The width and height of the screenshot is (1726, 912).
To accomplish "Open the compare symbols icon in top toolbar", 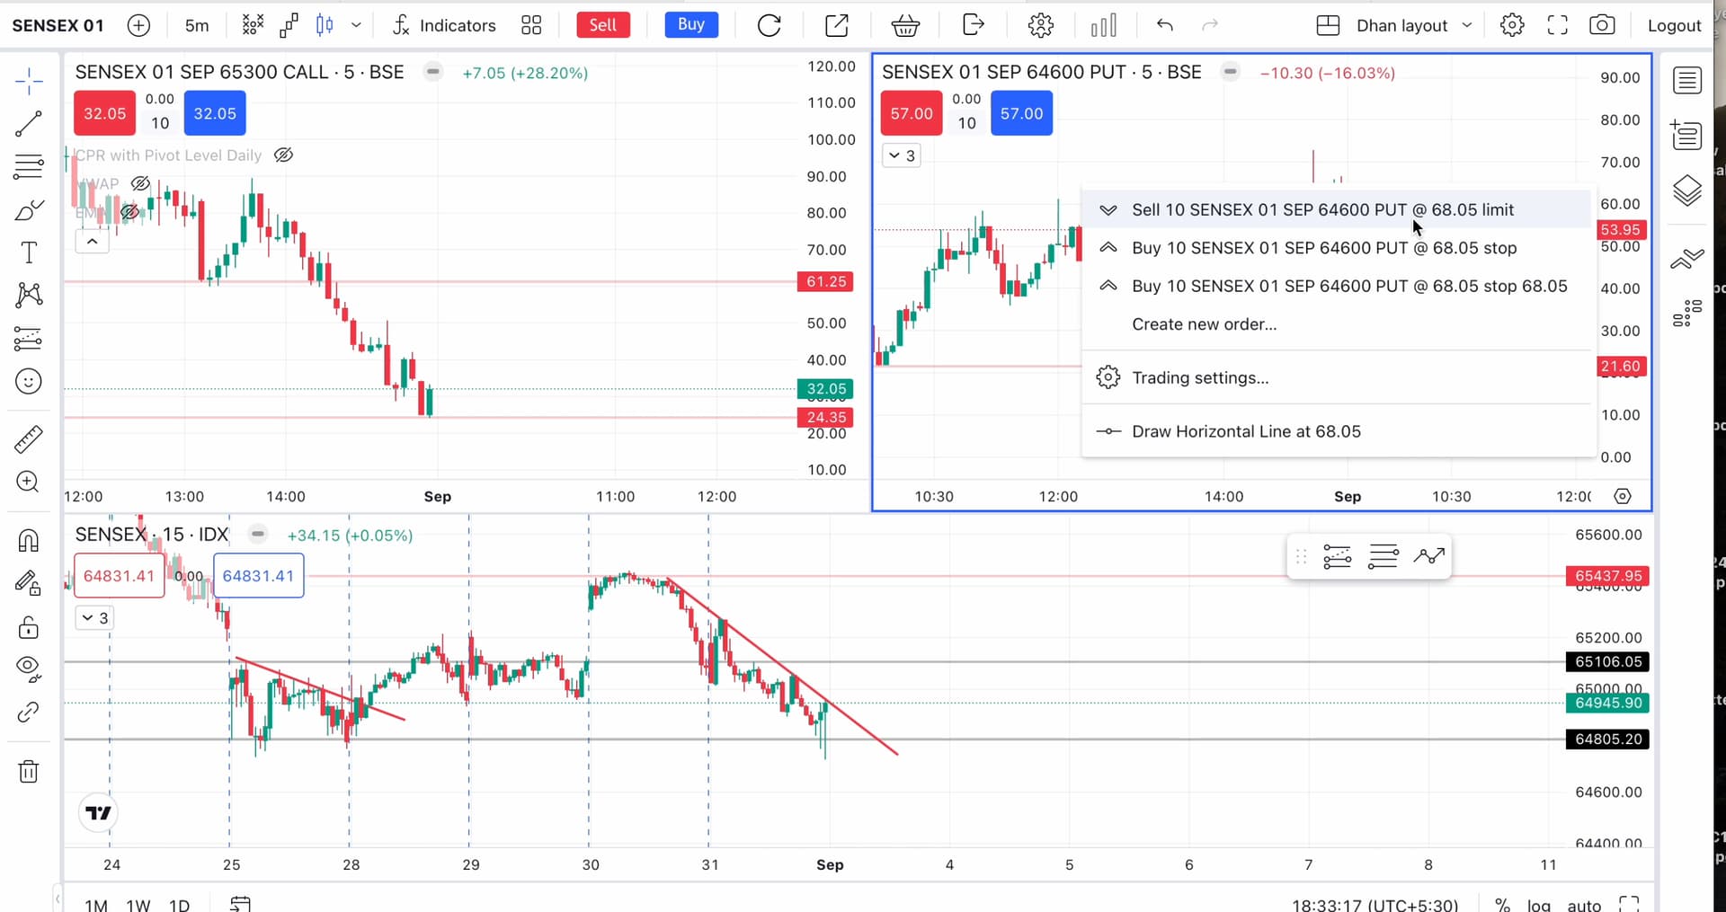I will tap(254, 25).
